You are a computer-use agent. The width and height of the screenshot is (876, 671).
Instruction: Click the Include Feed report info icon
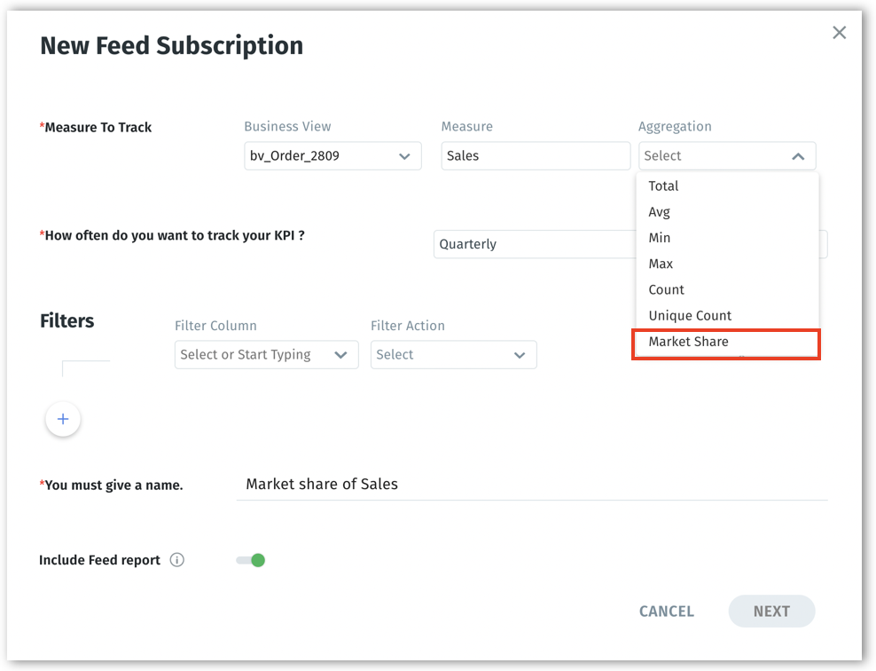click(x=177, y=560)
